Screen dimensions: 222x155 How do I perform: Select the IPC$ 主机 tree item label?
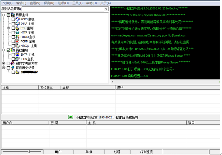coord(27,59)
